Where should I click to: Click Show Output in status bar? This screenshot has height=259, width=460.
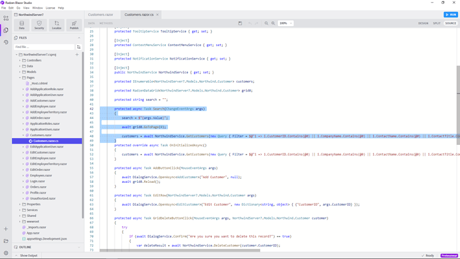coord(29,256)
